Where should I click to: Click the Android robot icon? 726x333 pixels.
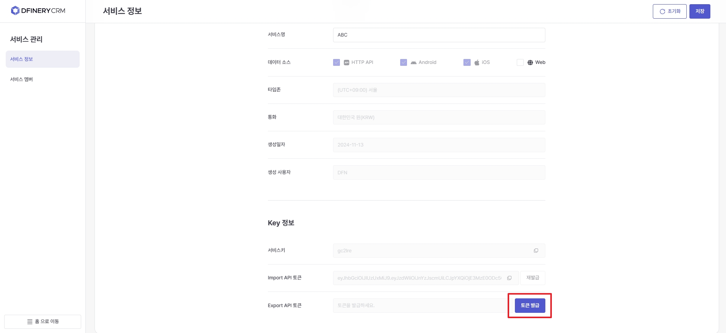[413, 63]
